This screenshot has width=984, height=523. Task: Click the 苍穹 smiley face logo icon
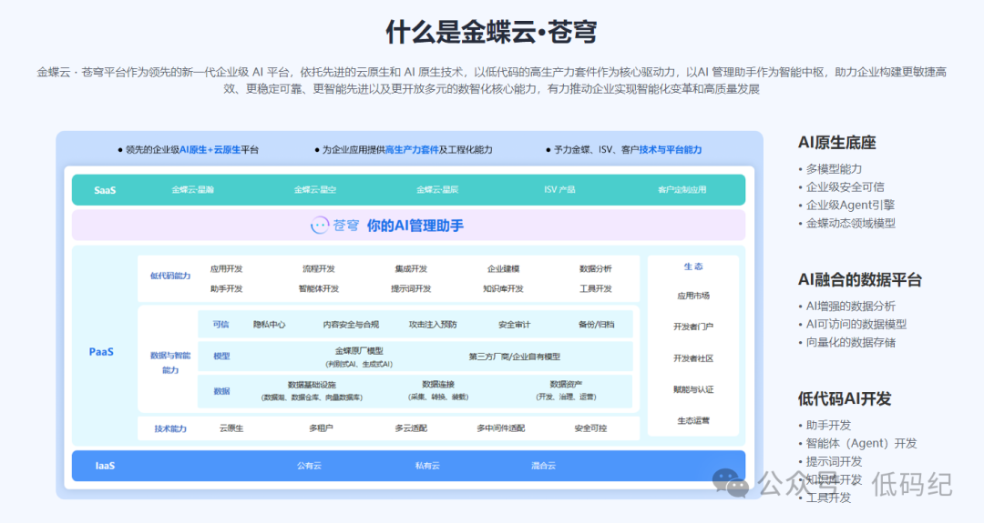[320, 226]
